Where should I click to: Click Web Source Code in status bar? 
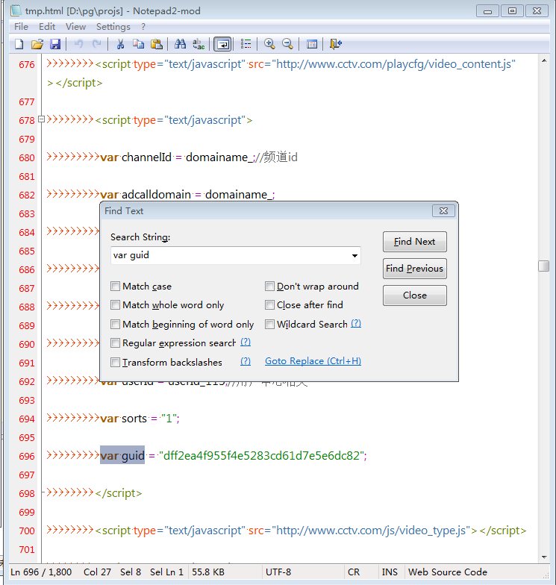point(448,572)
